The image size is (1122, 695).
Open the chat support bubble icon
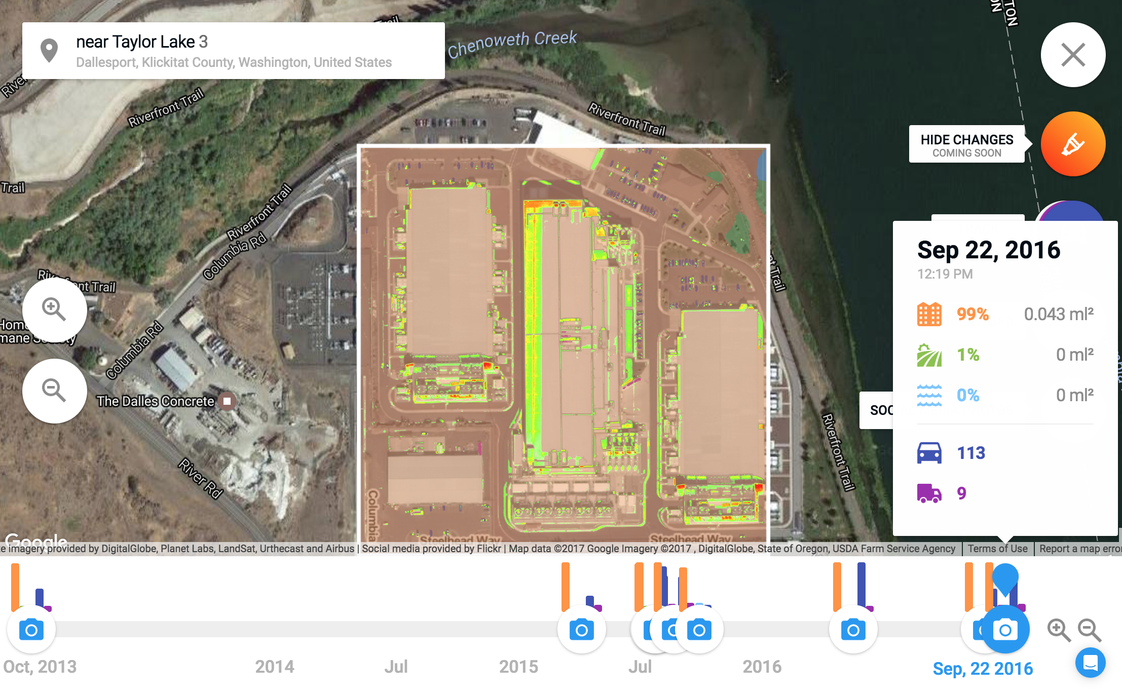coord(1090,663)
